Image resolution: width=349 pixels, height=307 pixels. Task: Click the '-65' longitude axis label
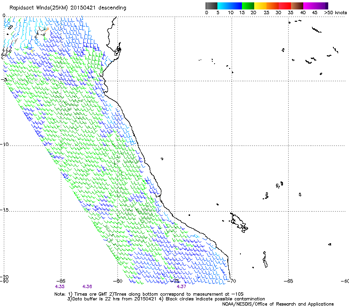click(289, 281)
